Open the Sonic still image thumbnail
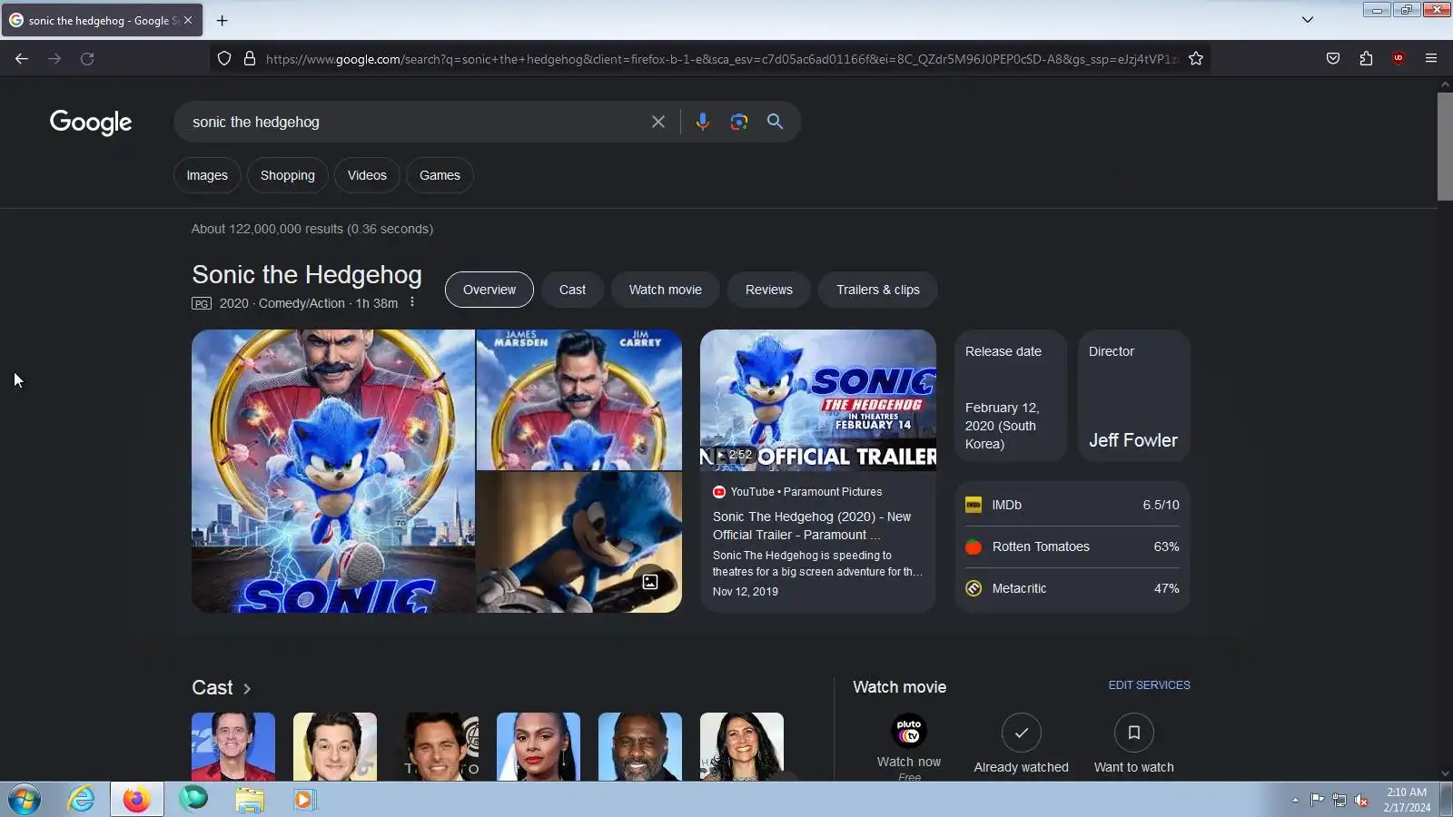This screenshot has width=1453, height=817. click(579, 542)
